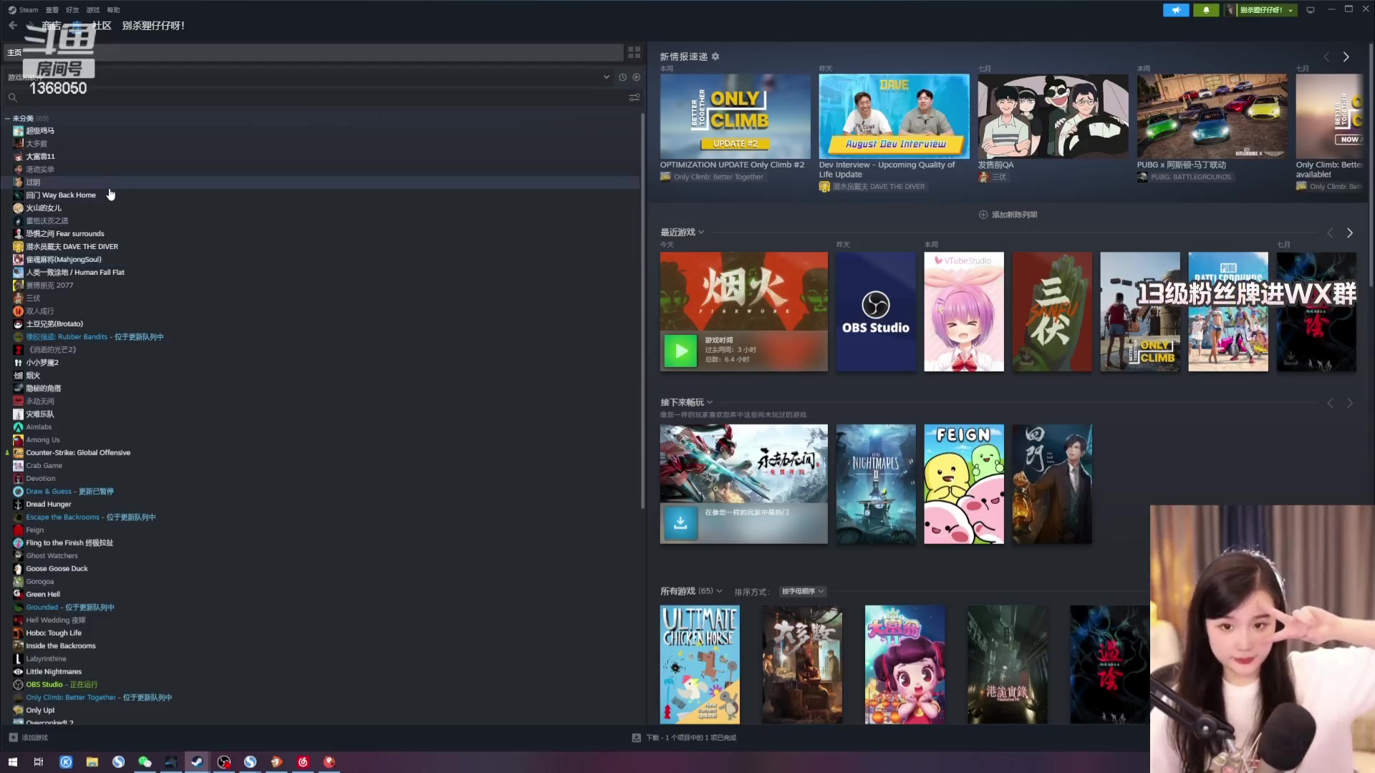The width and height of the screenshot is (1375, 773).
Task: Open the blue announcements megaphone button
Action: 1176,10
